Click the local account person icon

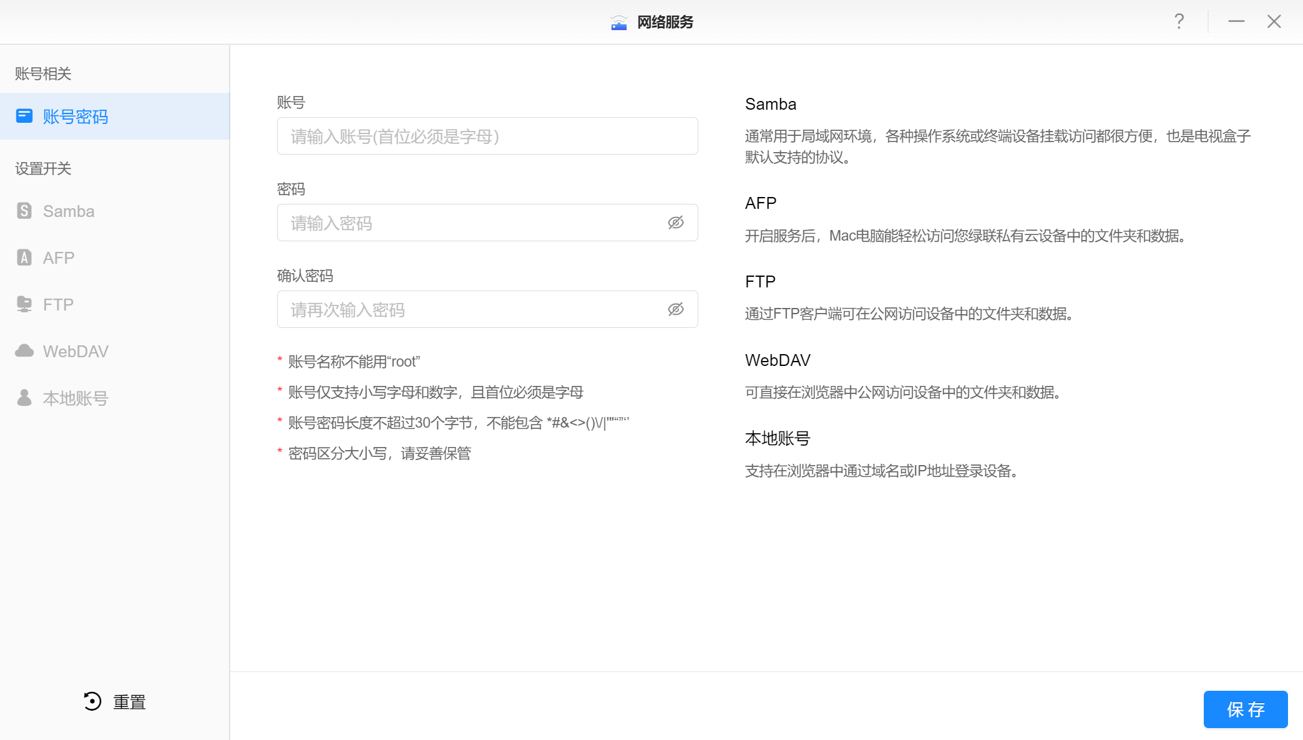click(x=24, y=398)
